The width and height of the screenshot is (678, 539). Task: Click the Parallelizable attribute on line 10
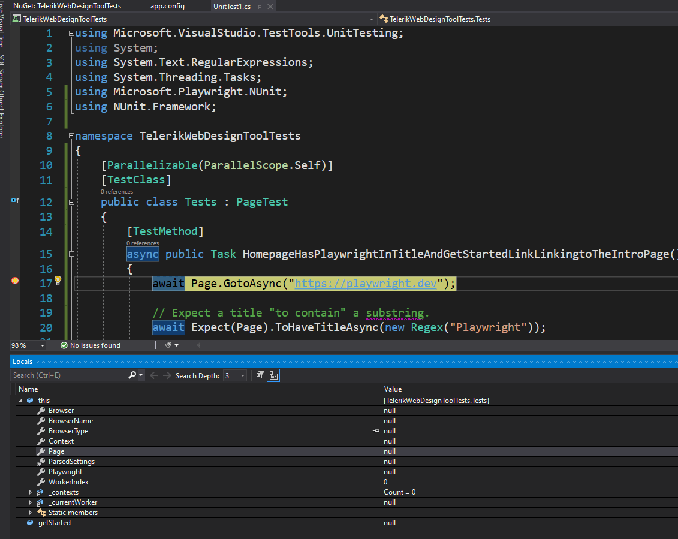point(152,165)
